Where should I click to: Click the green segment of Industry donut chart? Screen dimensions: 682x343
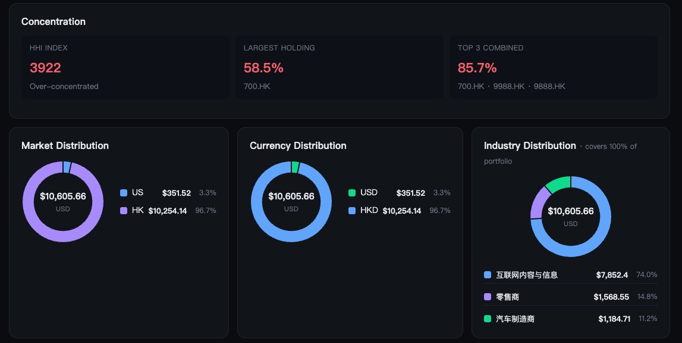[559, 185]
